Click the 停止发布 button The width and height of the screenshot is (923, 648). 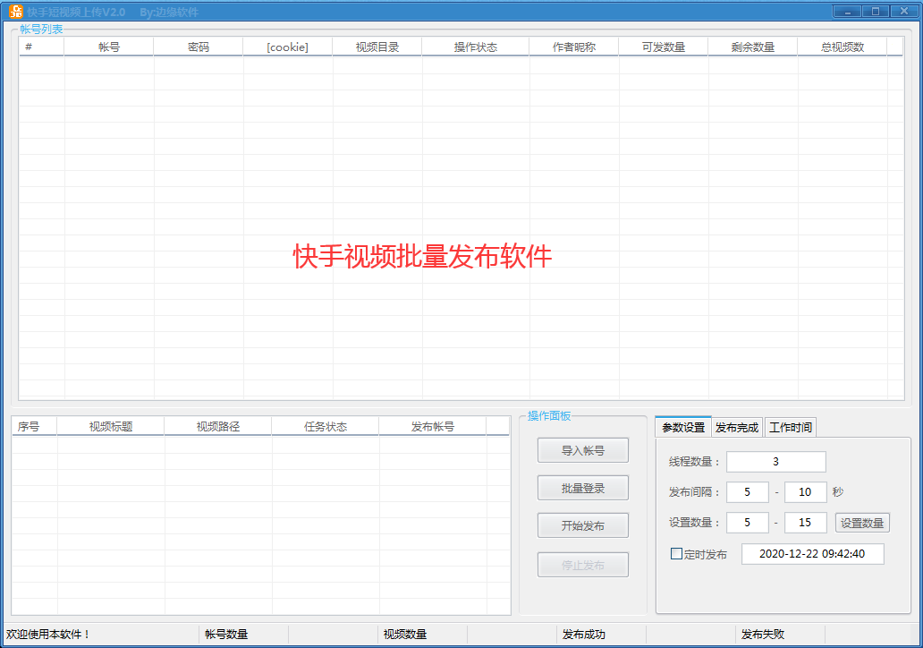pos(583,565)
